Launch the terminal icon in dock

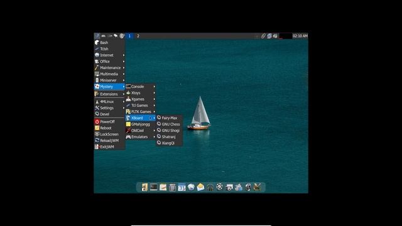pyautogui.click(x=154, y=187)
